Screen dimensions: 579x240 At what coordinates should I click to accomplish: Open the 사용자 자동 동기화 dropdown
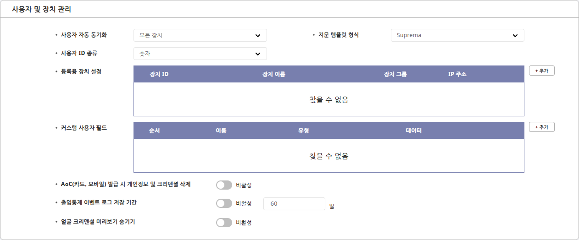point(200,35)
